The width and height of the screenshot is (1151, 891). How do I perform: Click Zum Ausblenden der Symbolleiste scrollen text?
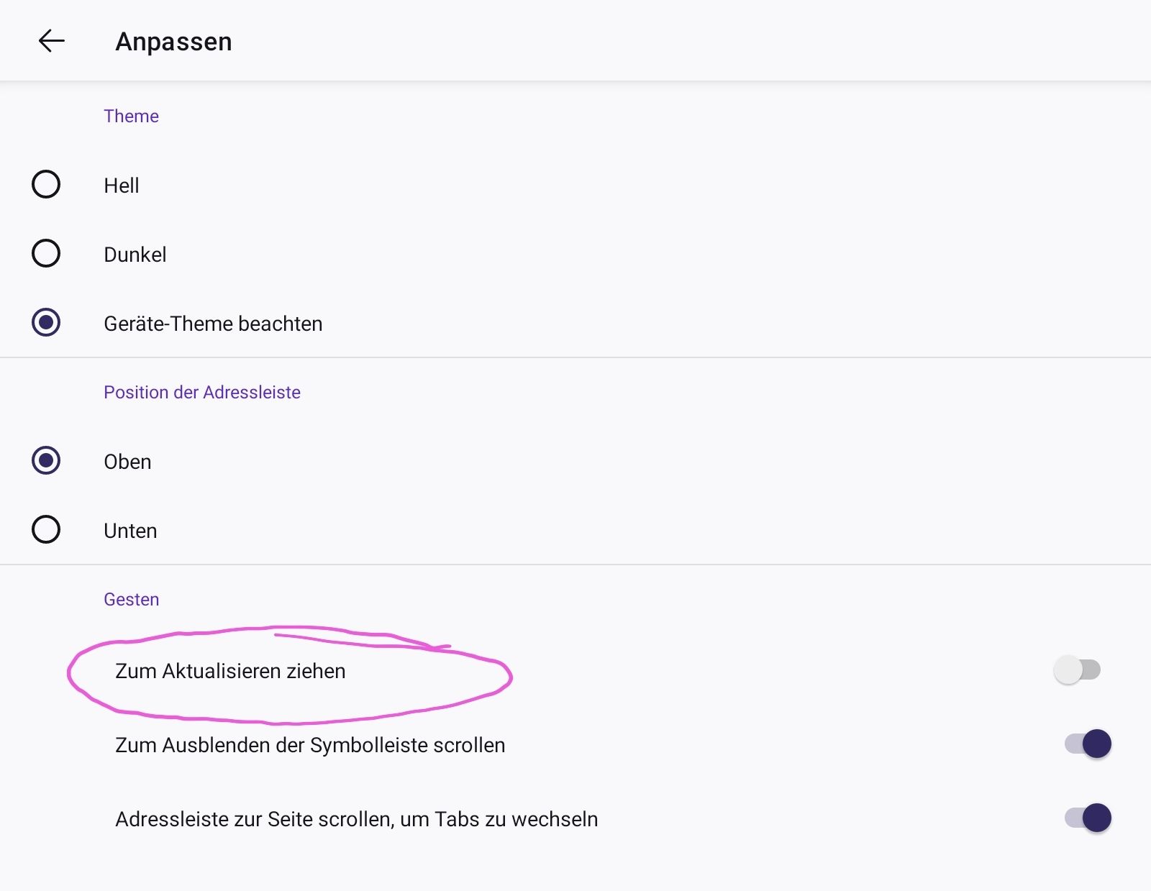310,745
